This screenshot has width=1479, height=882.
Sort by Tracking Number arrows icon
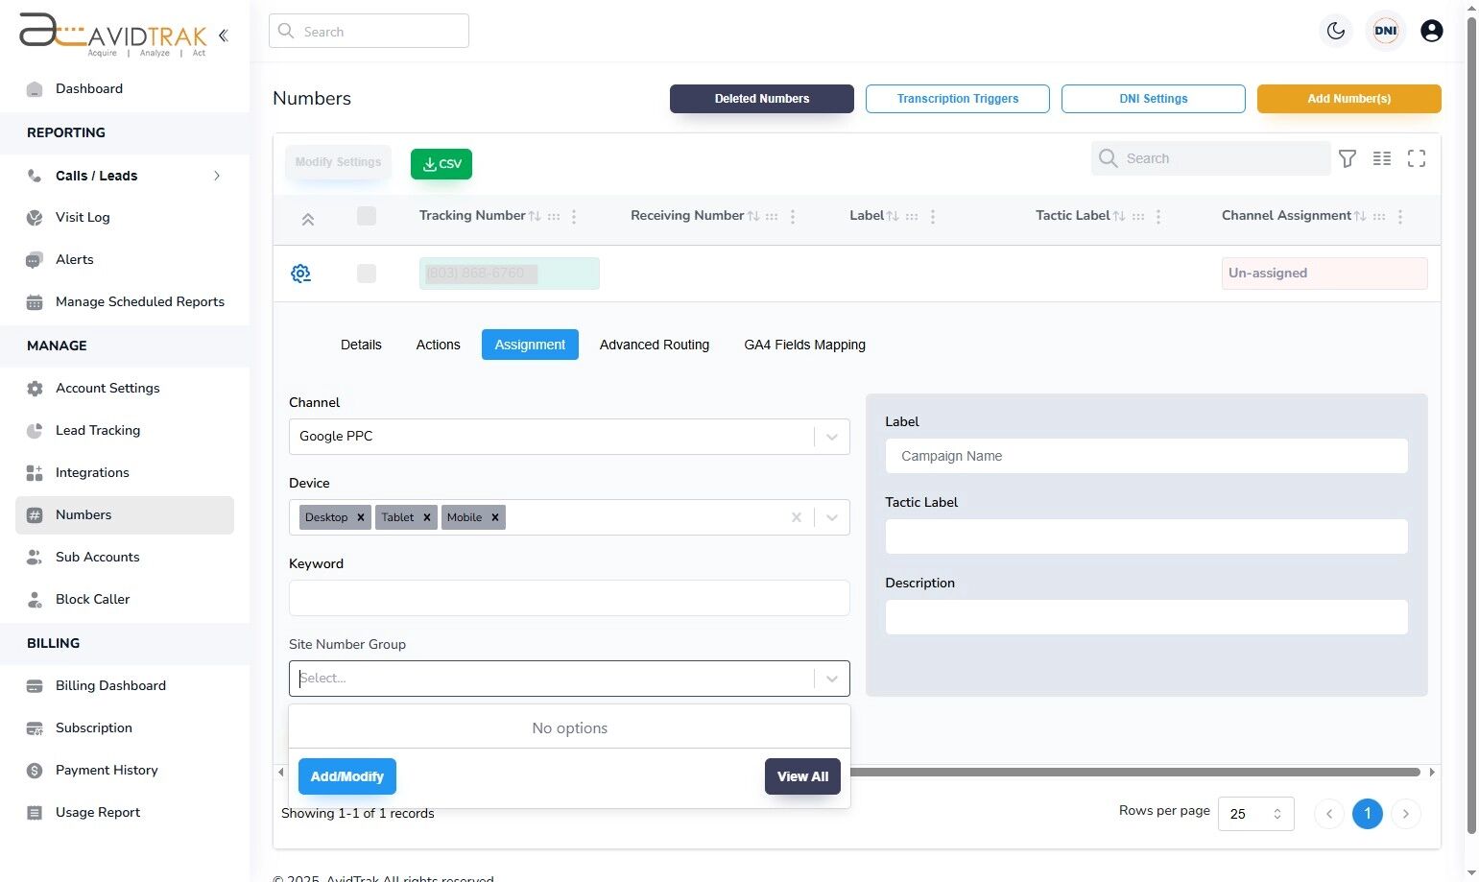536,217
